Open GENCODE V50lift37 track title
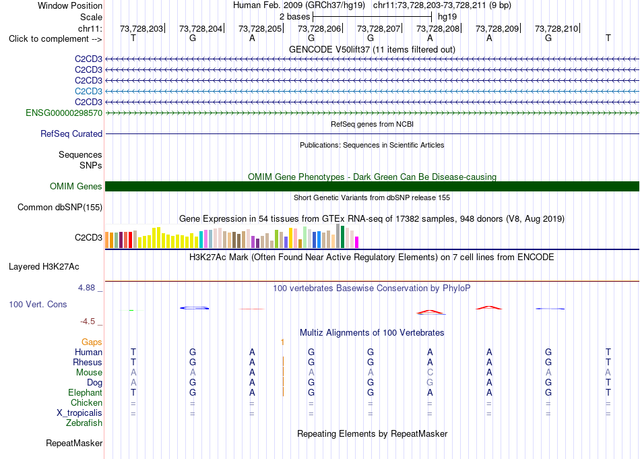The width and height of the screenshot is (640, 459). 373,49
